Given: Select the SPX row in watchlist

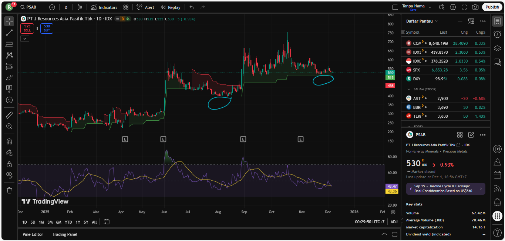Looking at the screenshot, I should 446,70.
